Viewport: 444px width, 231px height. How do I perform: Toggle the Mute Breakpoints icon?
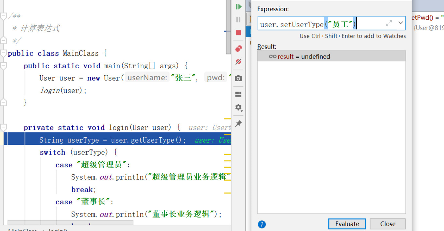(x=238, y=61)
